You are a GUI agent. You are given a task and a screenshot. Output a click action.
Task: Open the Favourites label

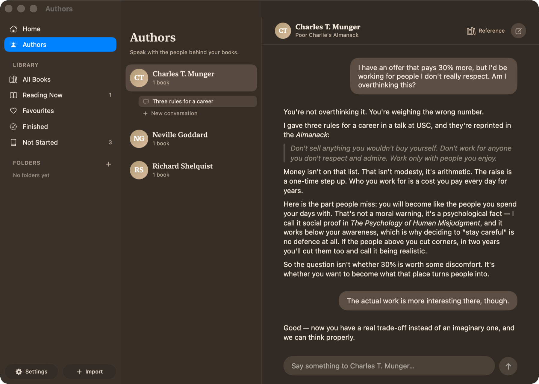pyautogui.click(x=38, y=111)
